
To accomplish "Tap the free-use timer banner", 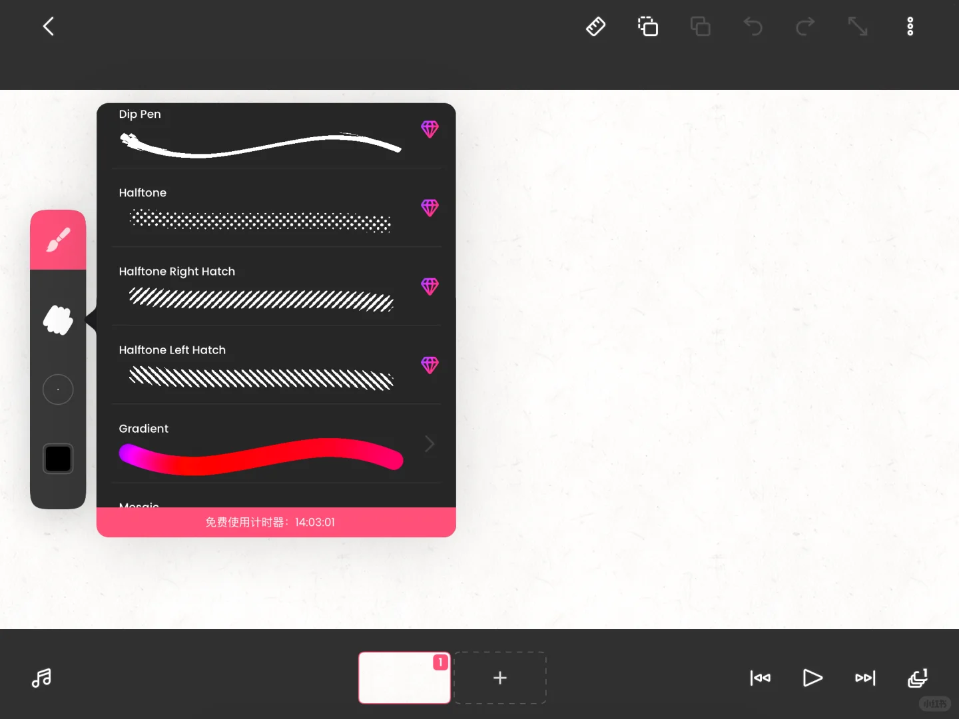I will point(276,523).
